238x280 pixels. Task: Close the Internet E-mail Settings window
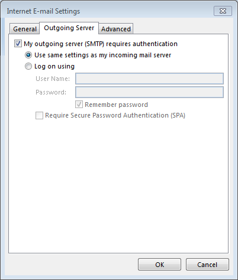point(223,11)
